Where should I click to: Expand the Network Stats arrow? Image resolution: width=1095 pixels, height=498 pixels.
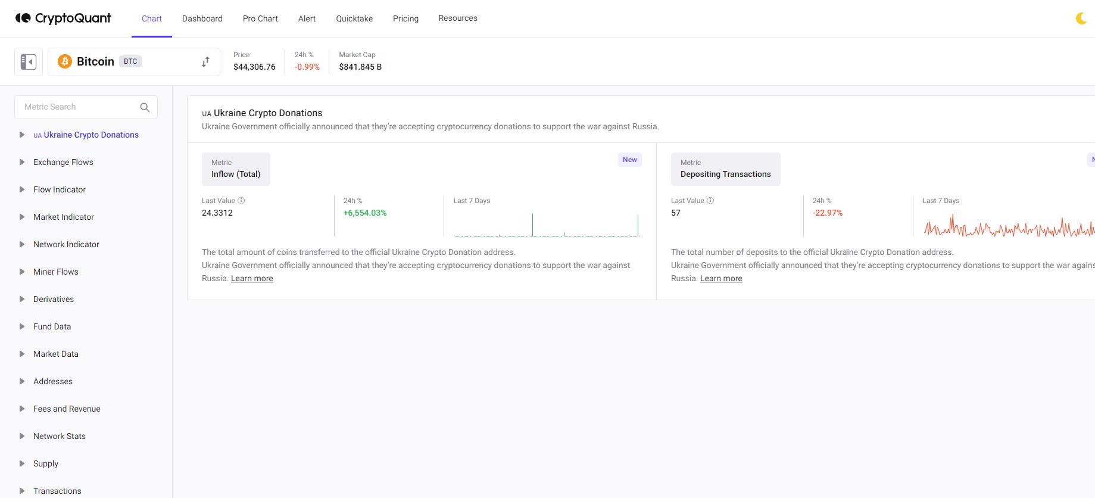pos(22,436)
